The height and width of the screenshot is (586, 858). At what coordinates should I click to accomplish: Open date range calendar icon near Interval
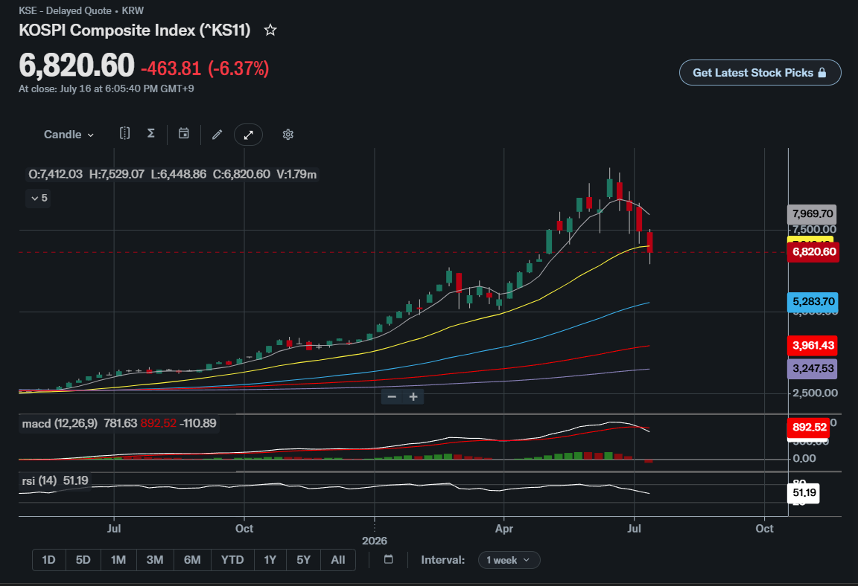(389, 559)
